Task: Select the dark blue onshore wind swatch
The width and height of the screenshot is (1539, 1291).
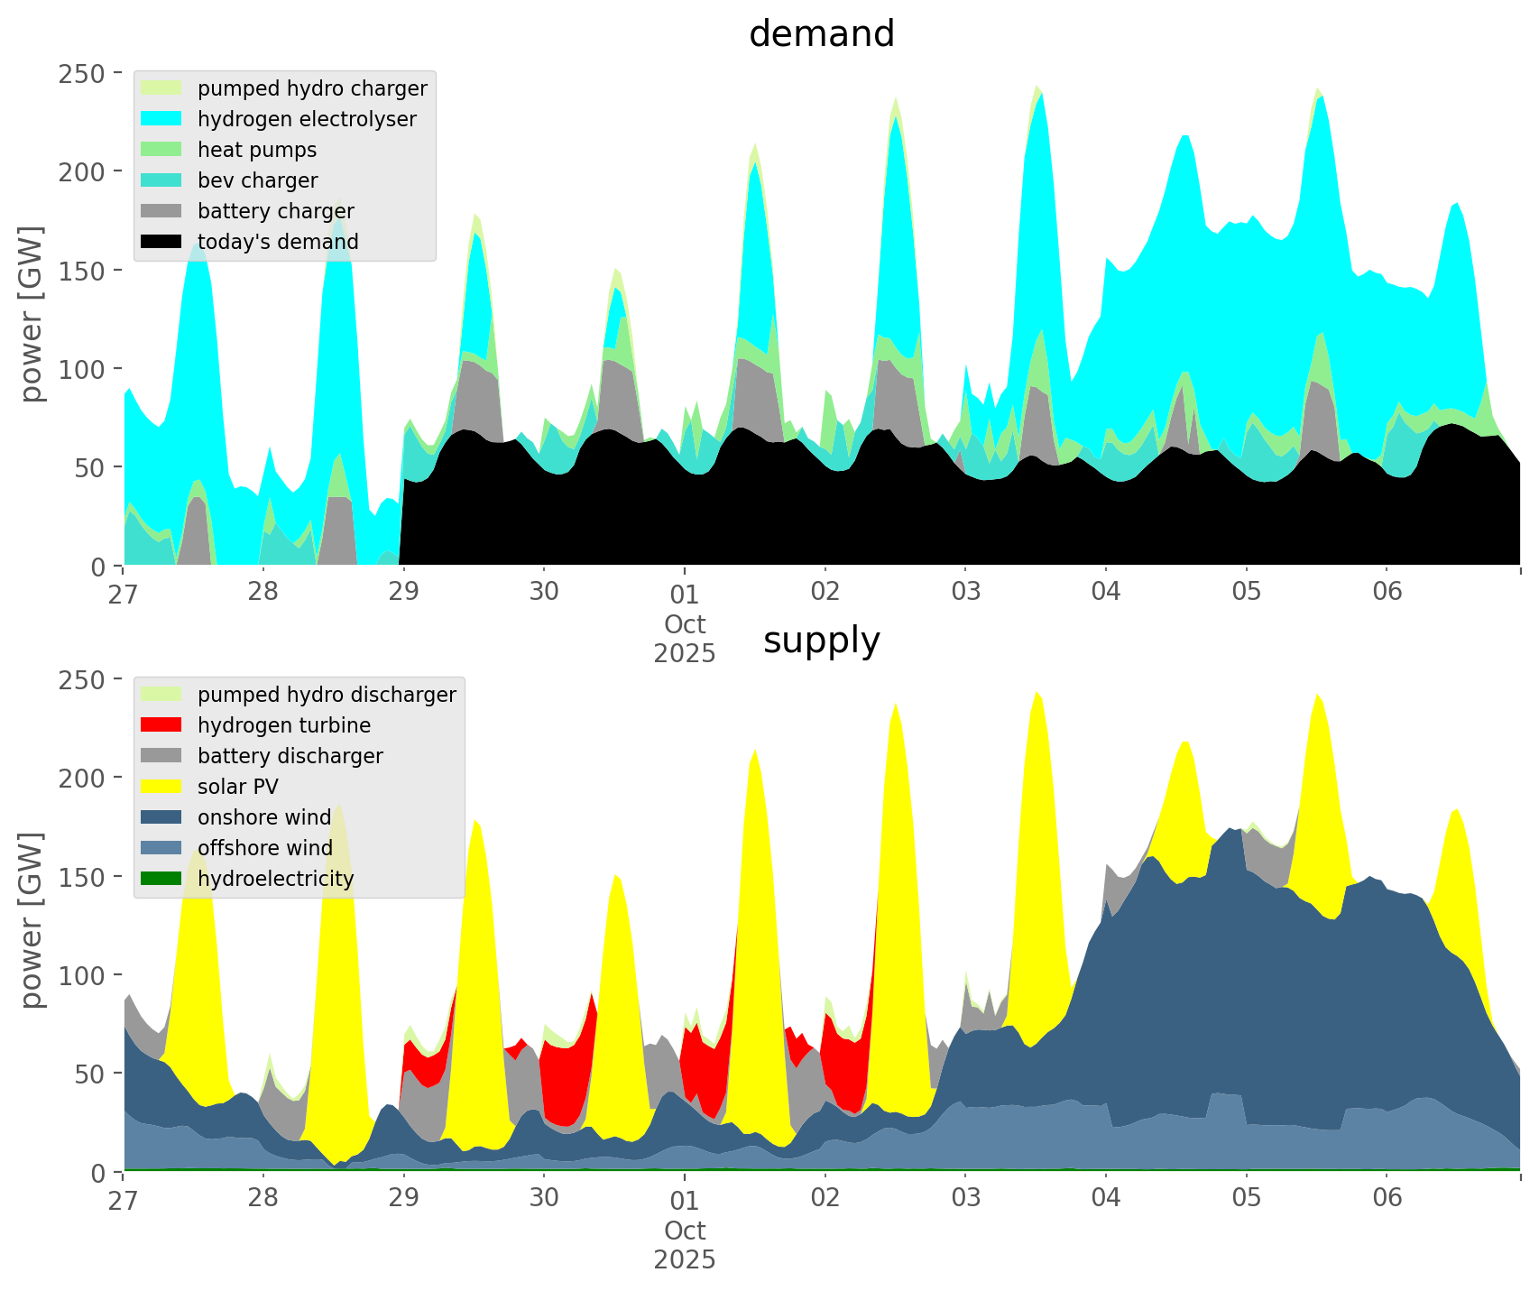Action: (161, 817)
